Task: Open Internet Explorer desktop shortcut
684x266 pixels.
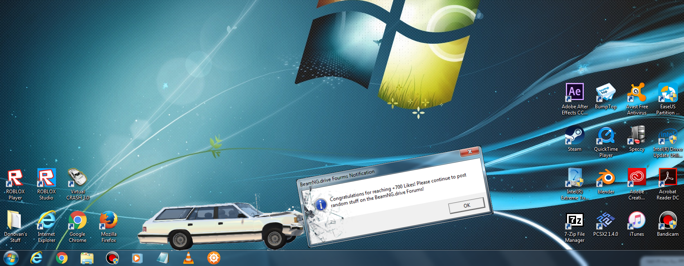Action: (x=46, y=227)
